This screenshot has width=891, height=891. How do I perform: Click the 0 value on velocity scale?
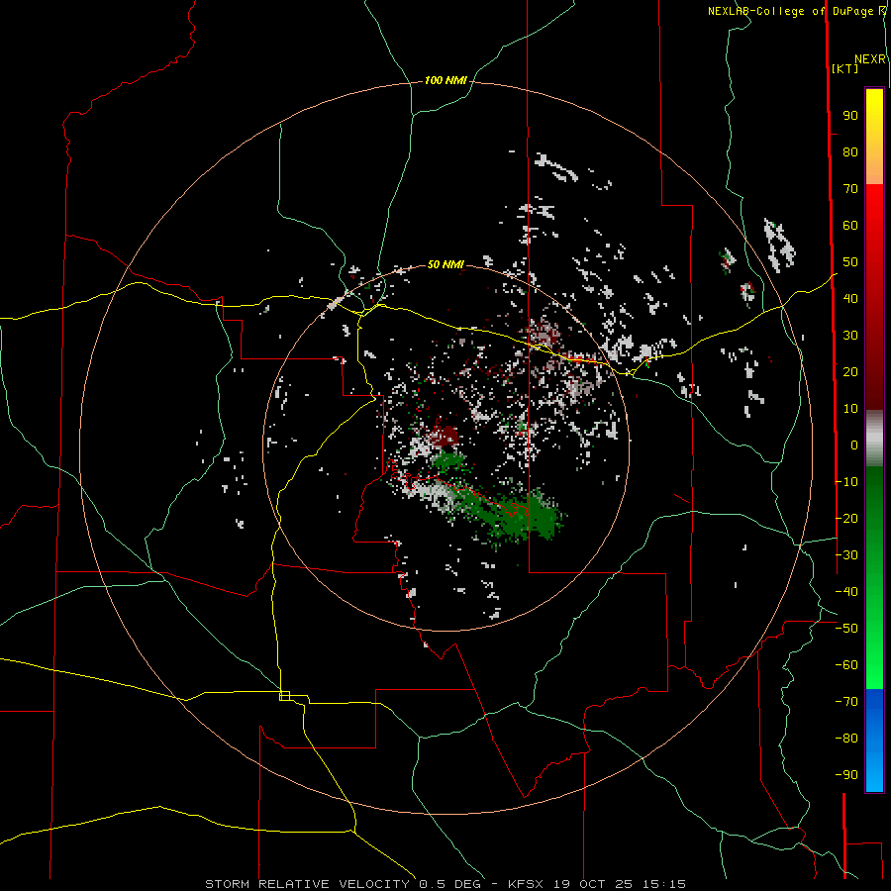854,445
